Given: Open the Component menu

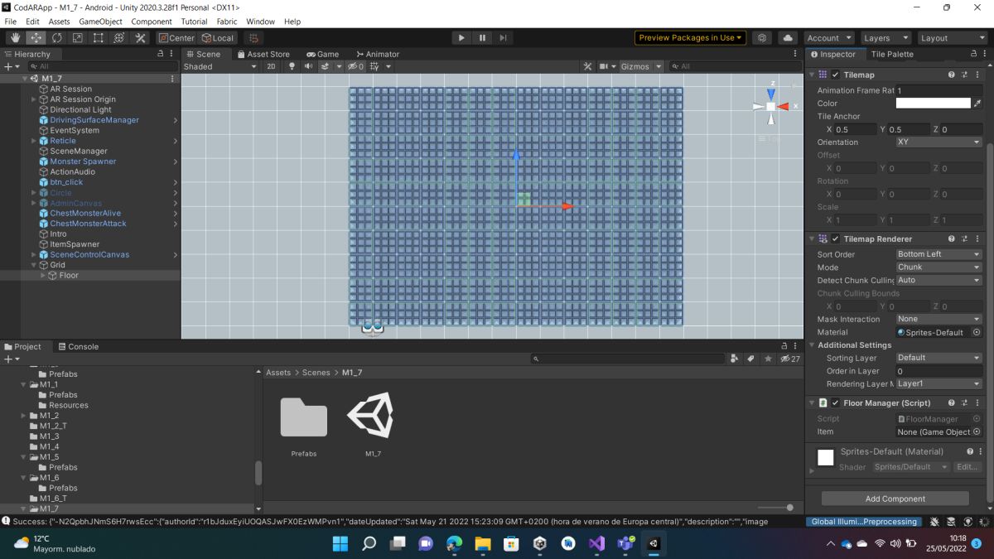Looking at the screenshot, I should [x=152, y=22].
